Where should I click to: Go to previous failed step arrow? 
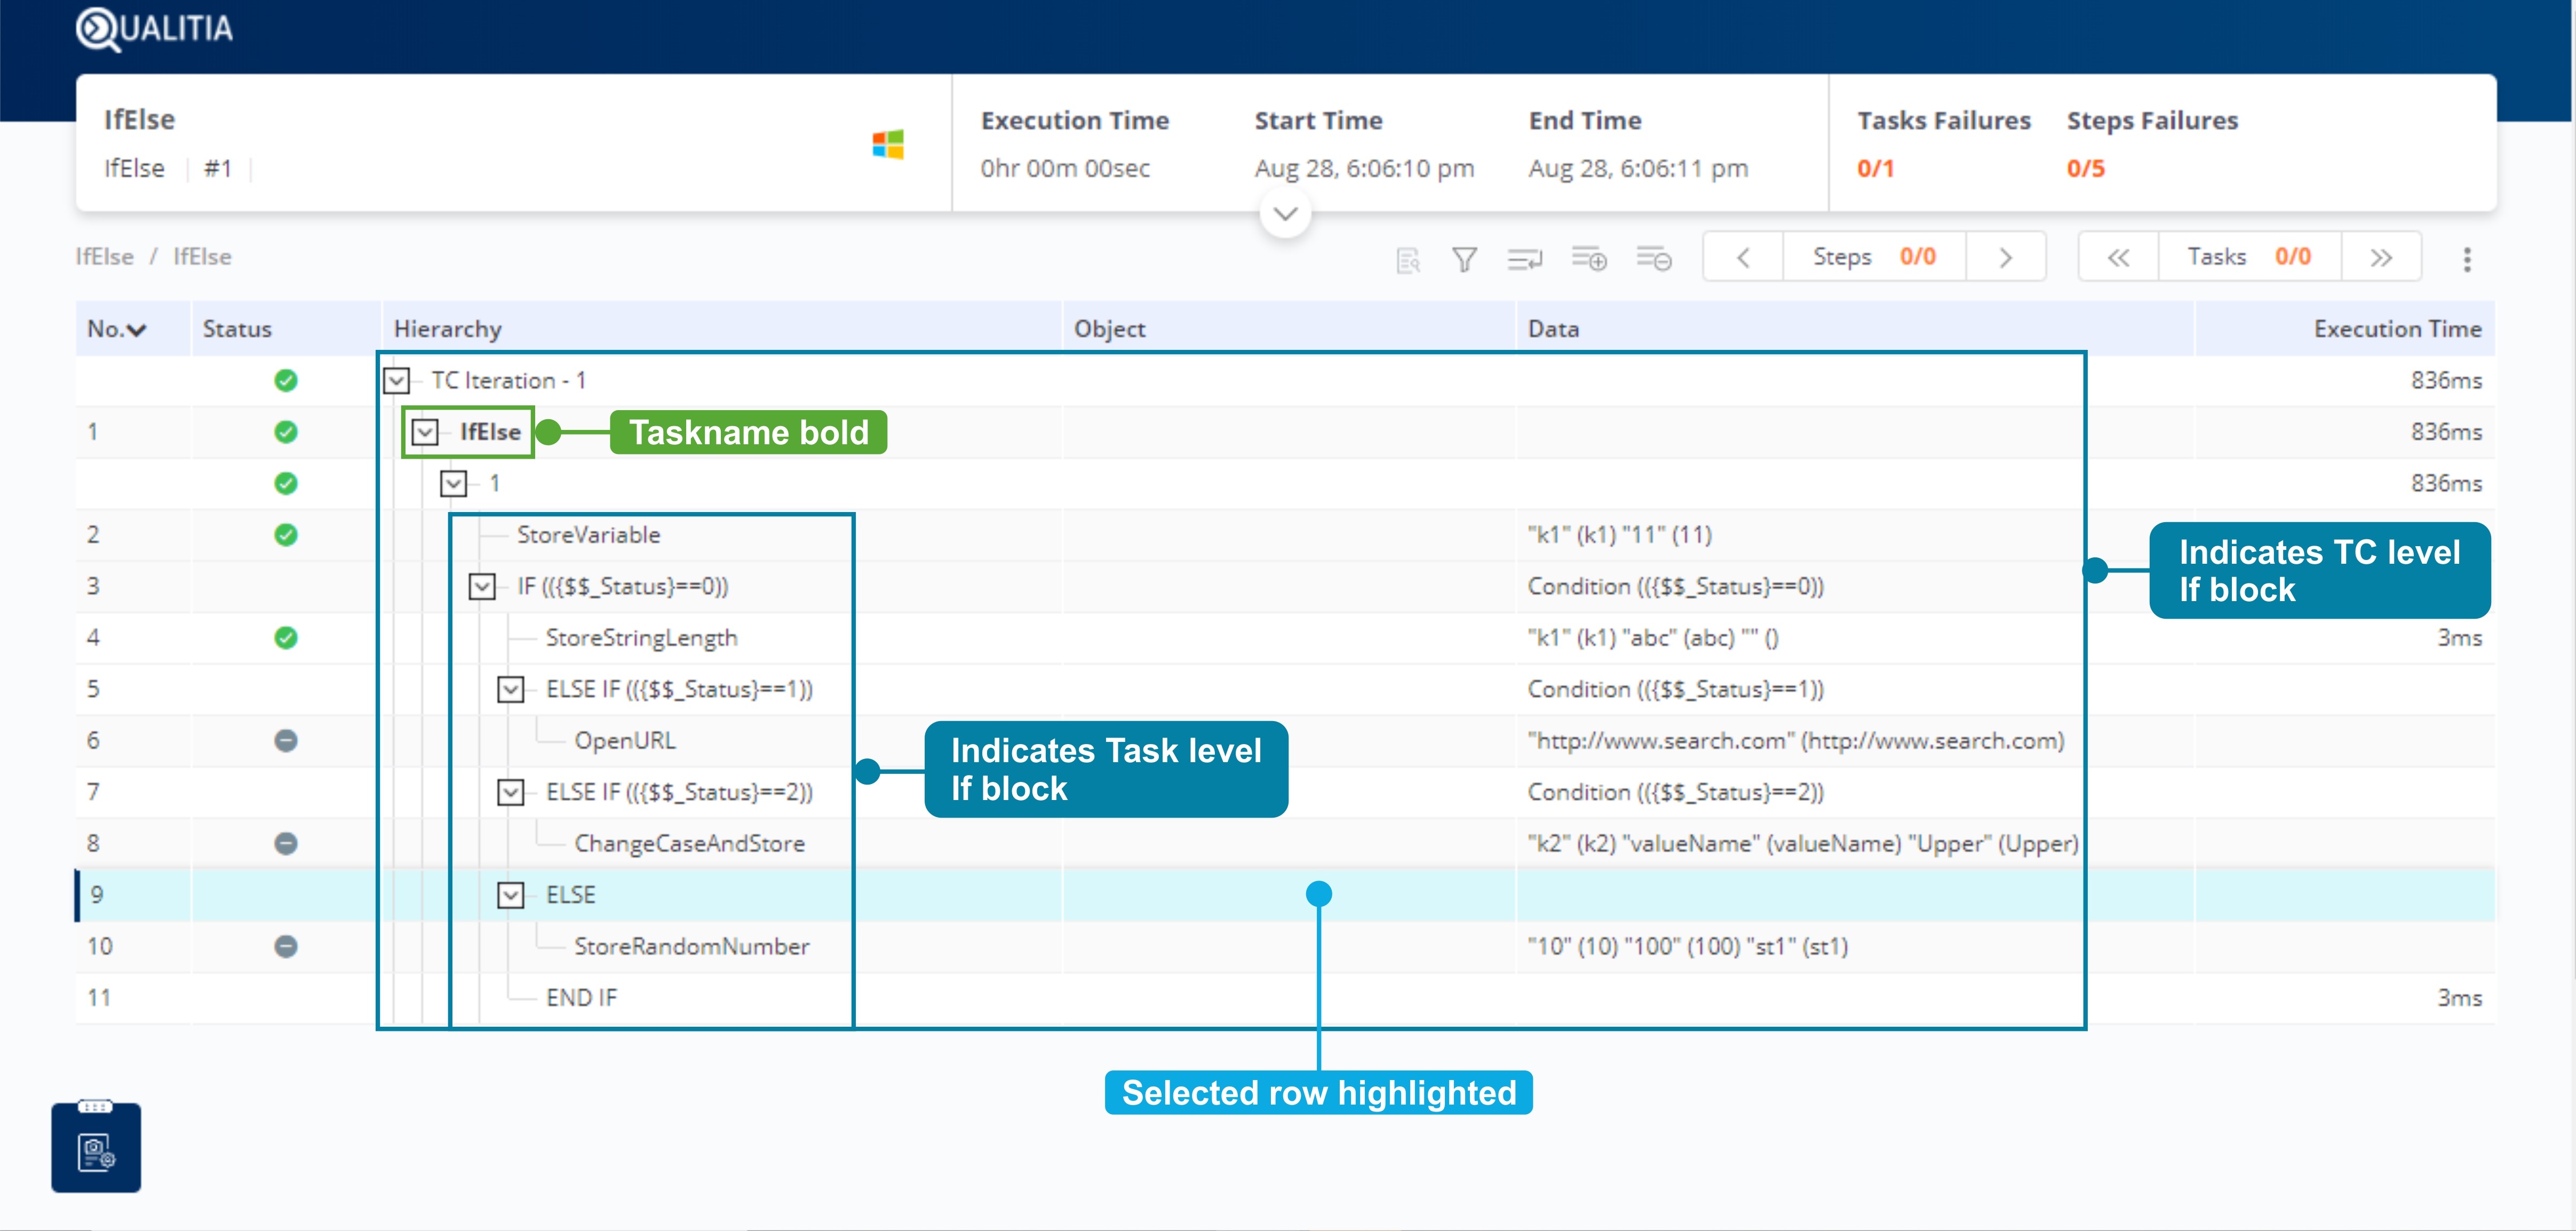click(1743, 257)
